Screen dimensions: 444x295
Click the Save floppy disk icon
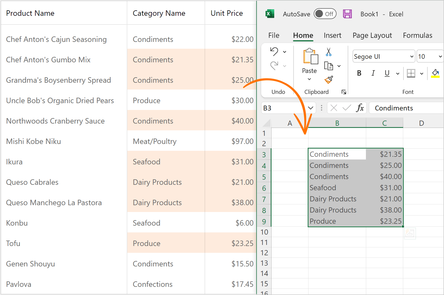tap(347, 14)
